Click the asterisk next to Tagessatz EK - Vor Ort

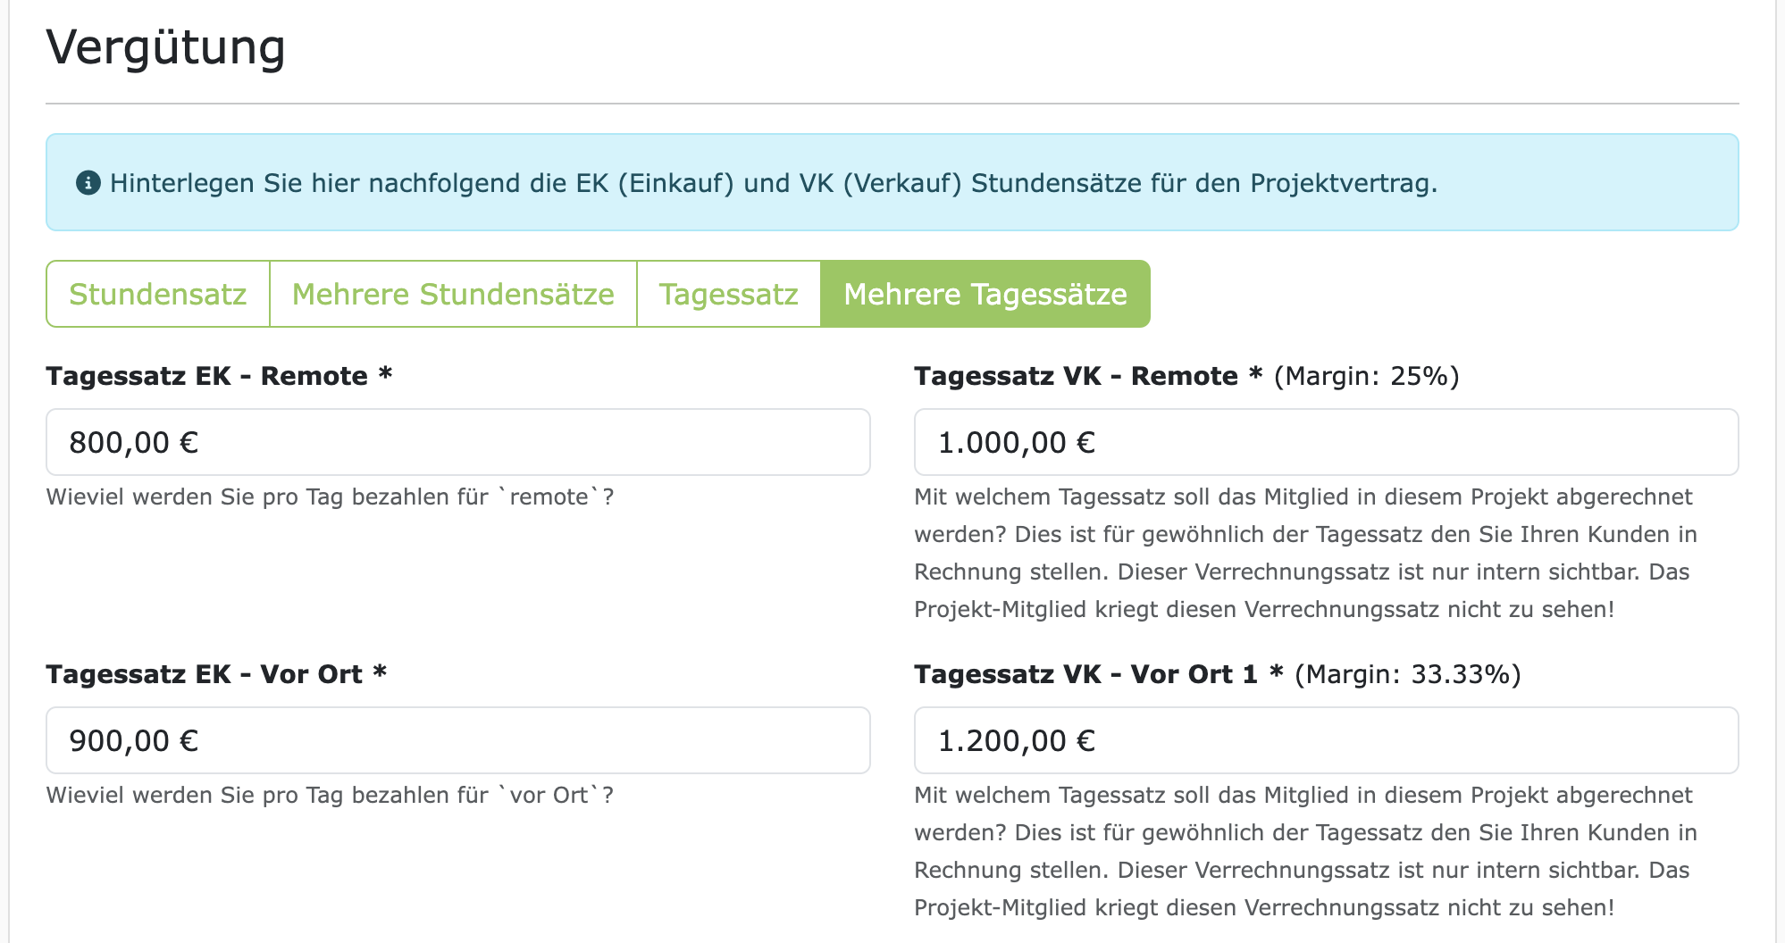pyautogui.click(x=382, y=673)
